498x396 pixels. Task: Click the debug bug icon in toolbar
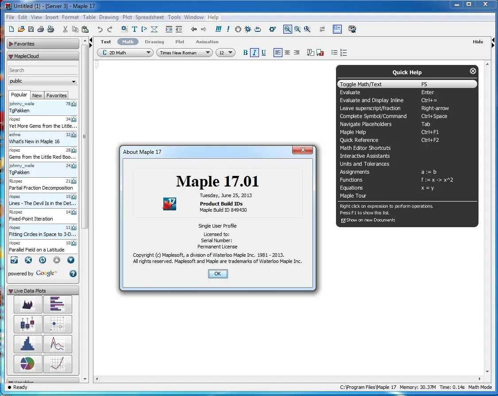248,29
